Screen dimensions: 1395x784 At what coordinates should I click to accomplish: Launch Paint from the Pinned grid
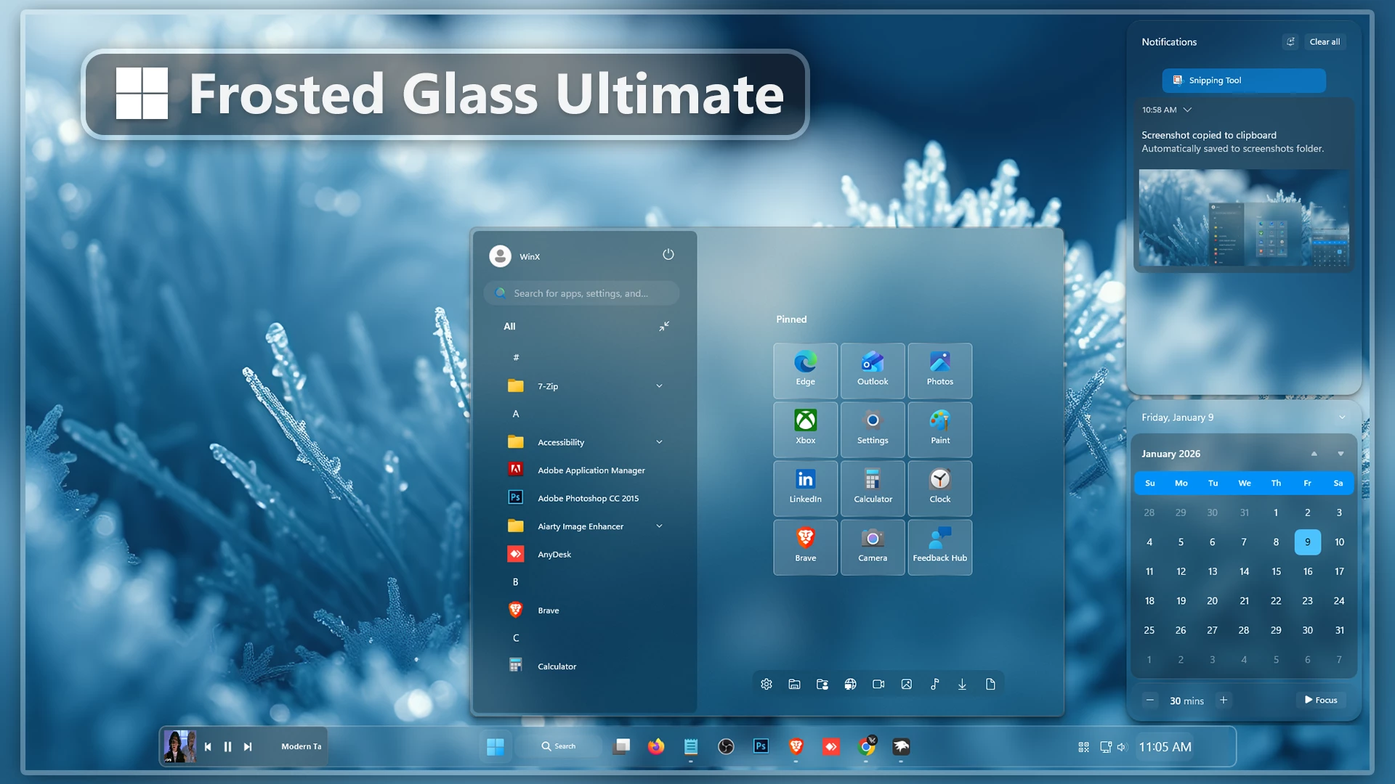pyautogui.click(x=939, y=429)
